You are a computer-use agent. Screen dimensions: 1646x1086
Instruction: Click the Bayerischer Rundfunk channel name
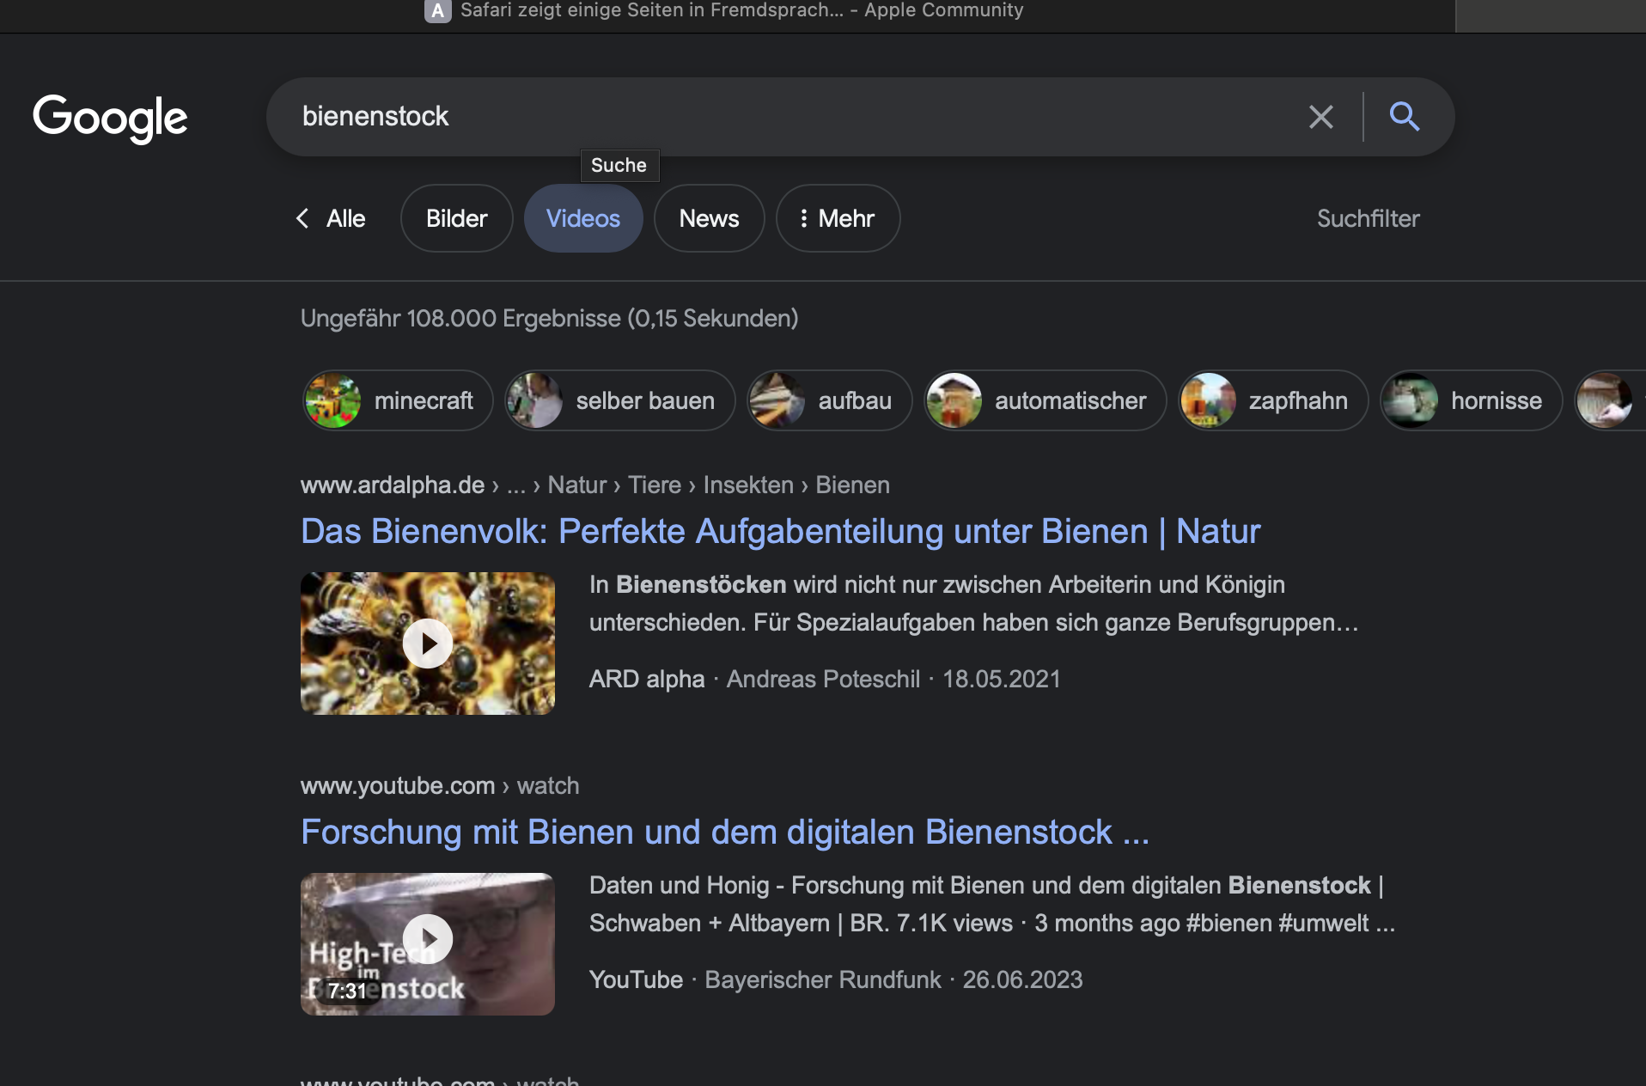(x=823, y=979)
